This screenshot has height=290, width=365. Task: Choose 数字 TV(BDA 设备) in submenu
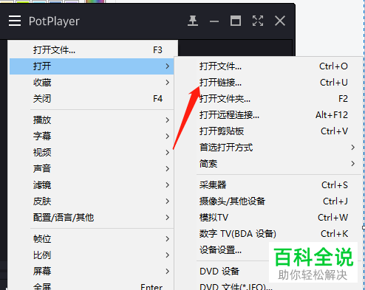268,234
